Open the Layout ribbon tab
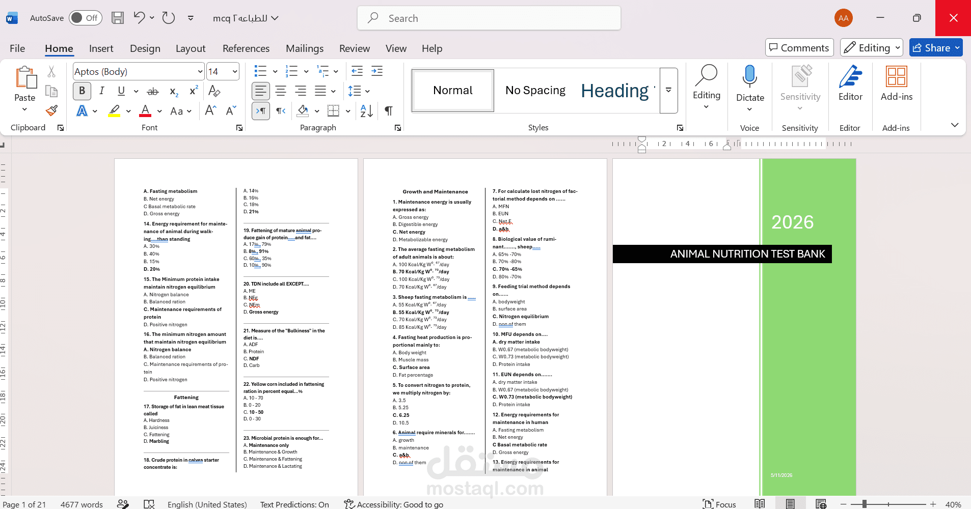 [191, 48]
